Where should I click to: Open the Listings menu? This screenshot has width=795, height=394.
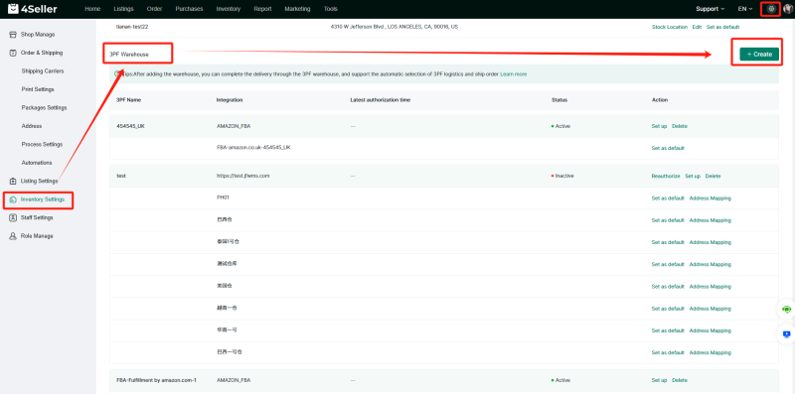click(123, 9)
